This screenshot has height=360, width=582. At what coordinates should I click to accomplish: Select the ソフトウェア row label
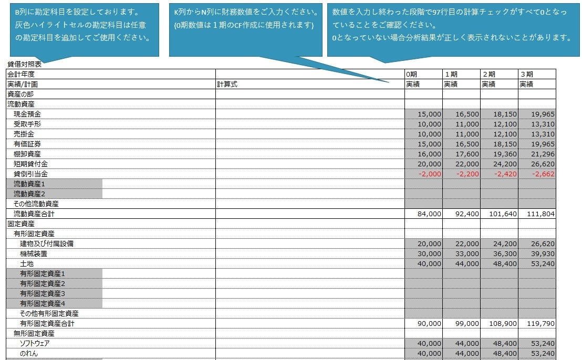point(35,344)
